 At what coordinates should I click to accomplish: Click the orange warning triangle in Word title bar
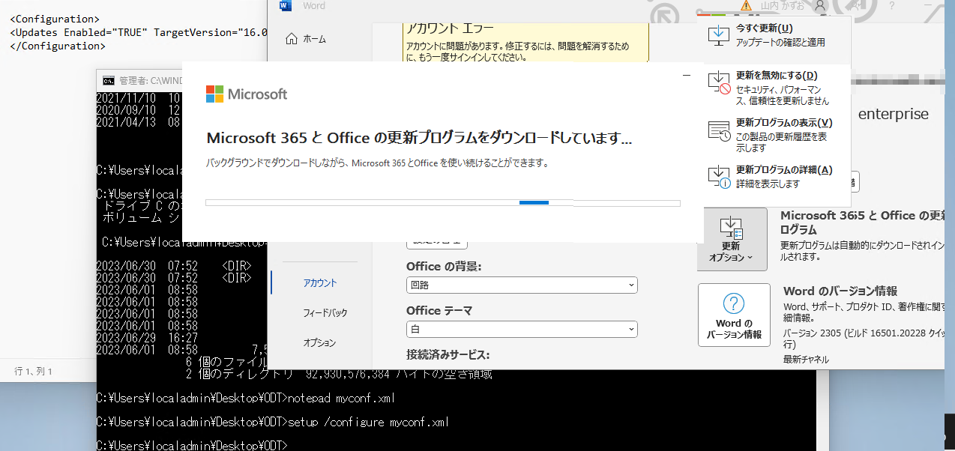tap(745, 6)
